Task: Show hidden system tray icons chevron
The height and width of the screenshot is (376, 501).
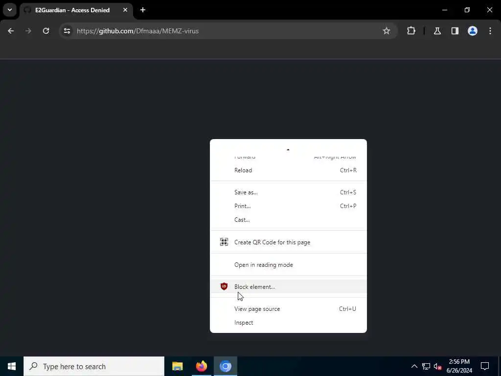Action: point(414,366)
